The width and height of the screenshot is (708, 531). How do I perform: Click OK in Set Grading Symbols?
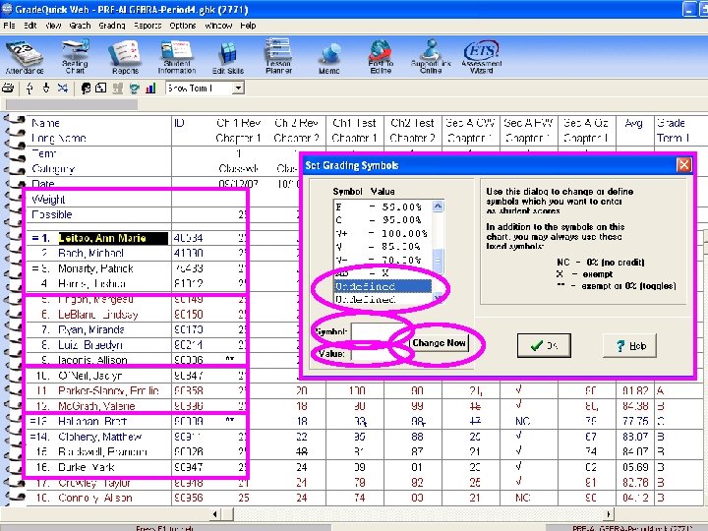tap(544, 346)
